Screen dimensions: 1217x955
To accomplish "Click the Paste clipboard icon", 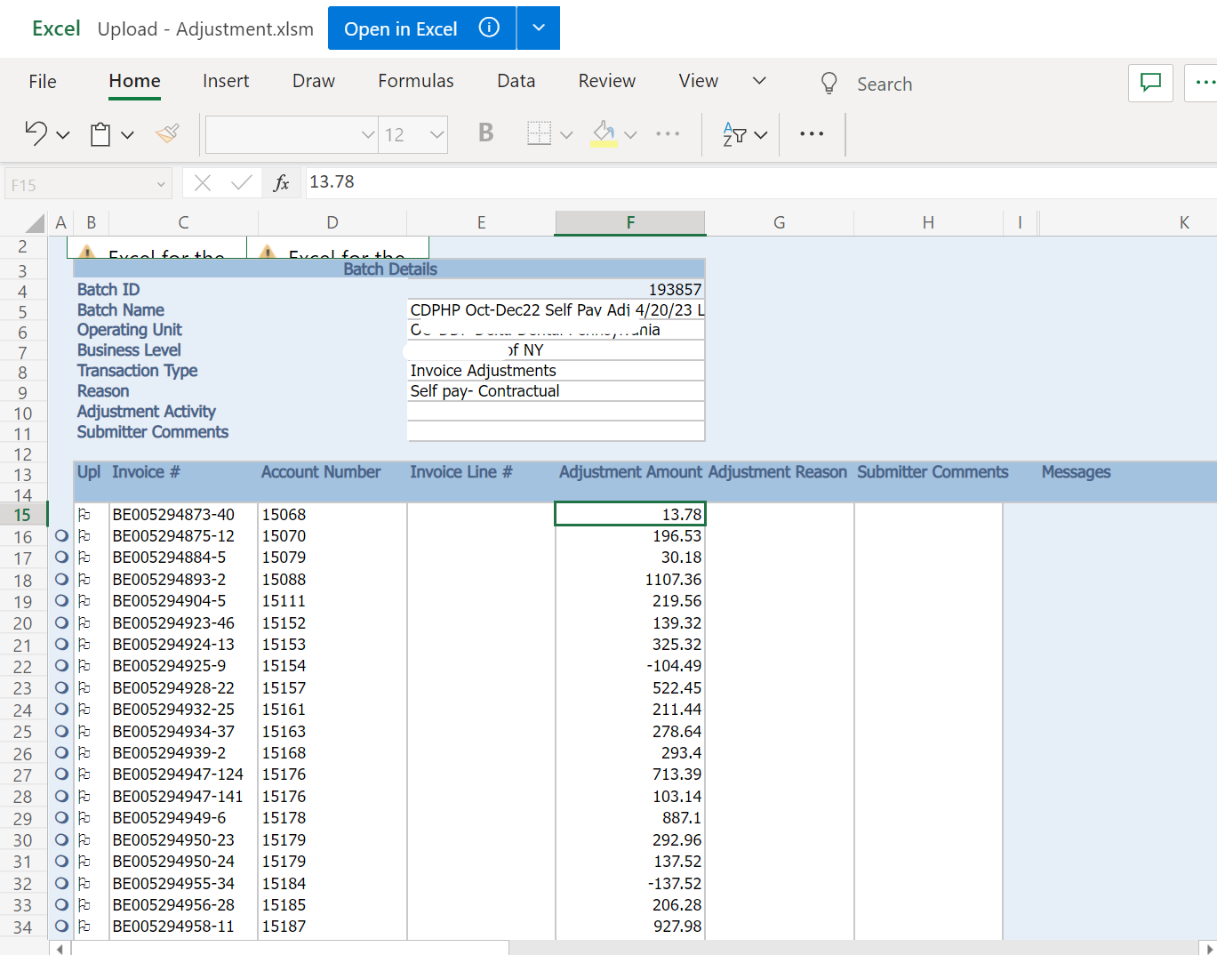I will [x=100, y=134].
